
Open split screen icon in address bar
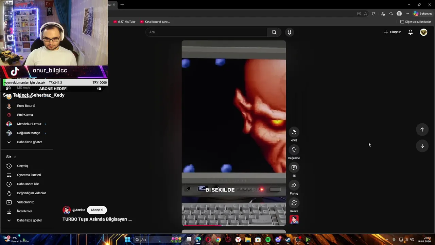coord(359,14)
